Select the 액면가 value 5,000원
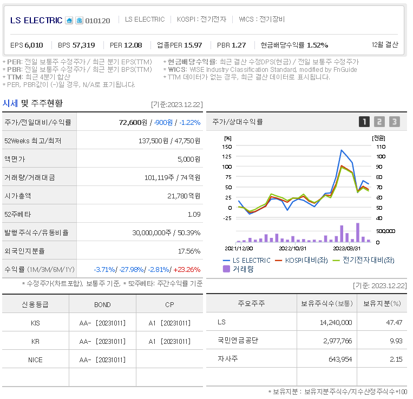This screenshot has width=413, height=399. 189,159
